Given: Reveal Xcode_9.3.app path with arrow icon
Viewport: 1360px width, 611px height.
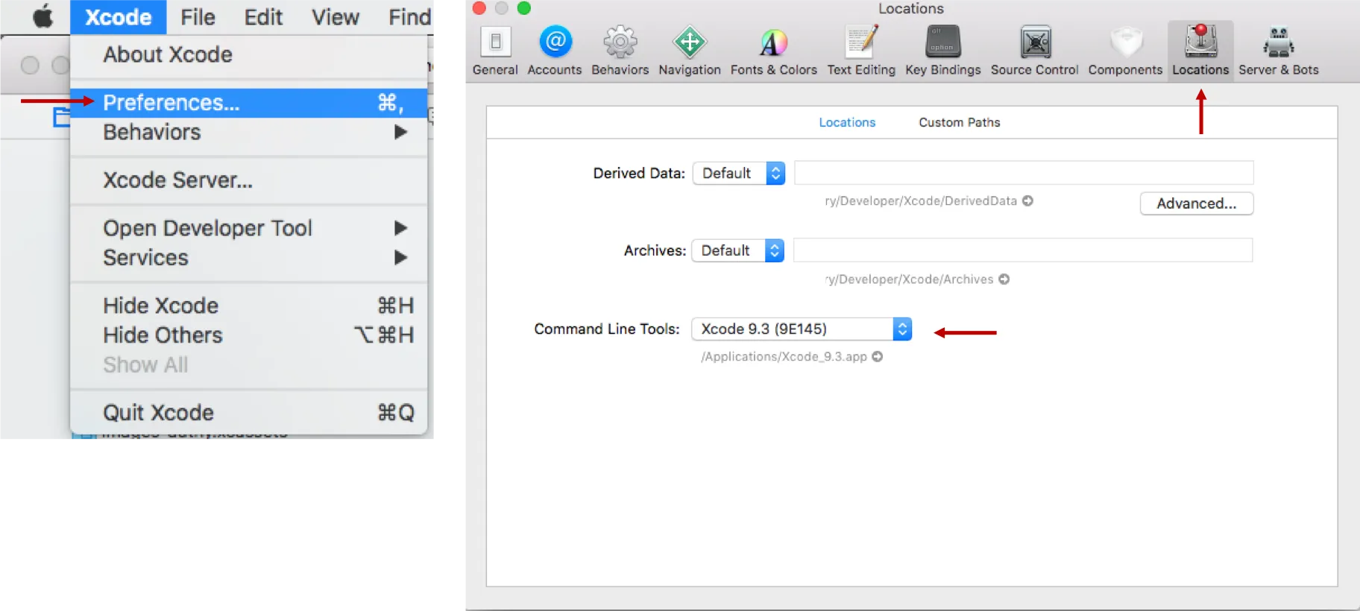Looking at the screenshot, I should (x=878, y=357).
